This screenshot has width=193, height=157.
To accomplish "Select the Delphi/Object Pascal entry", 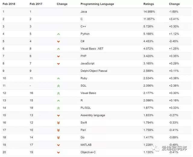I will [x=94, y=71].
